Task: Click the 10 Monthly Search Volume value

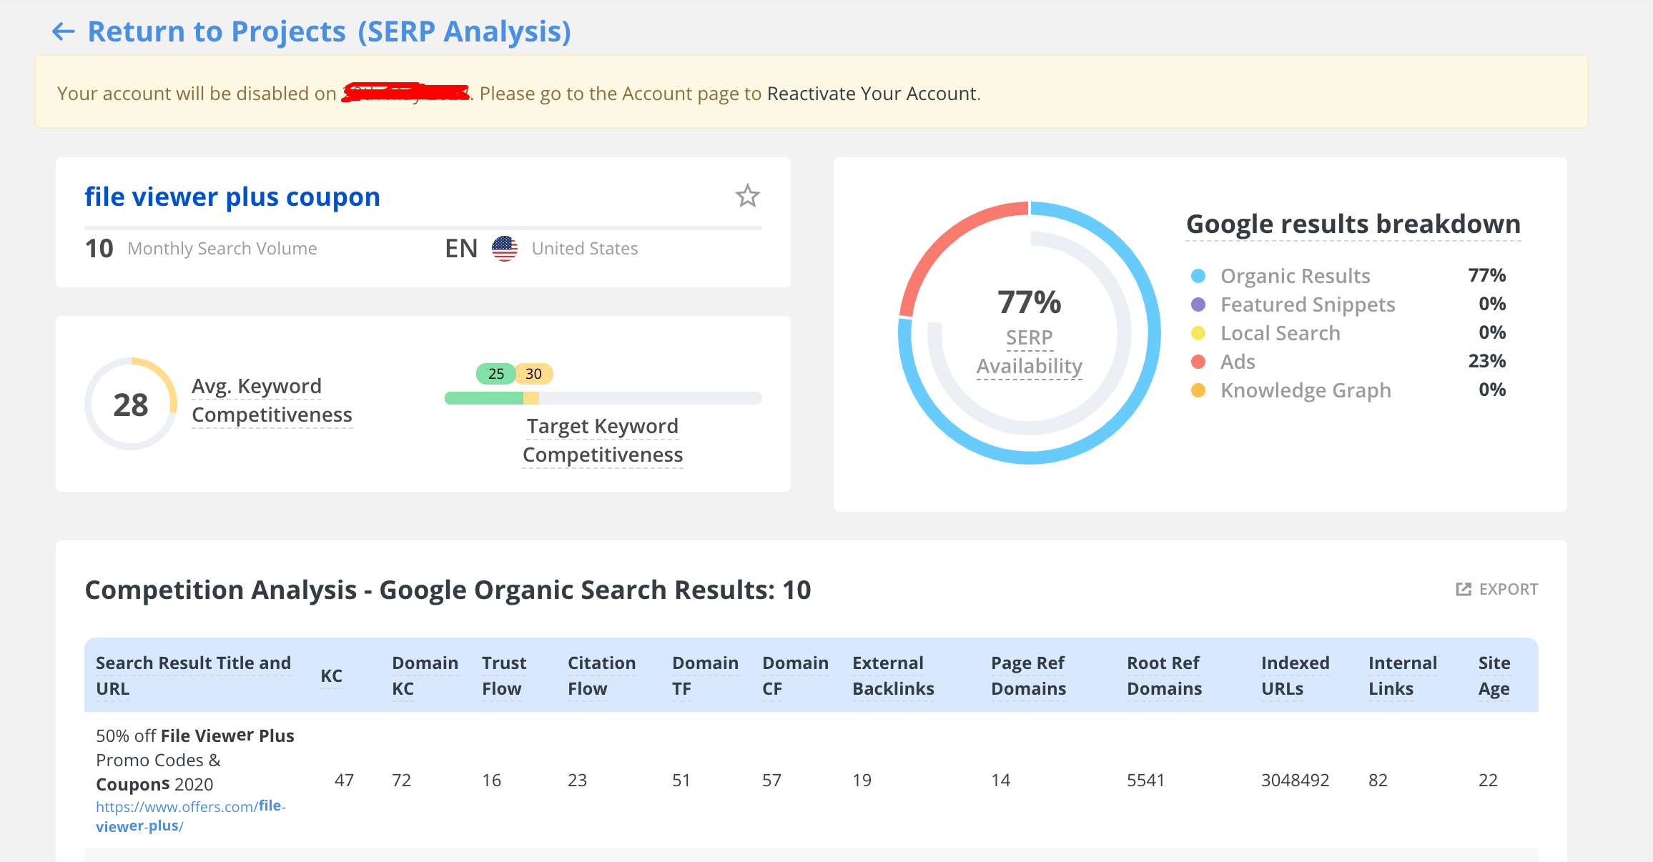Action: (99, 249)
